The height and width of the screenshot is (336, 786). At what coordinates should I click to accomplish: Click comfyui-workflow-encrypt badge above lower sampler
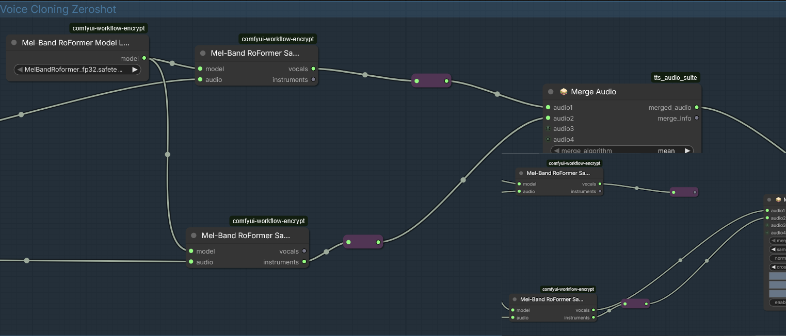click(269, 221)
